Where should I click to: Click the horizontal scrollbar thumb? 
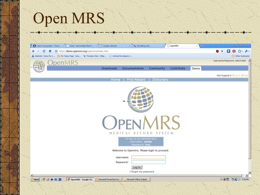pyautogui.click(x=138, y=175)
